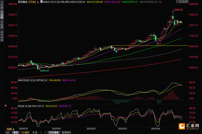Screen dimensions: 202x134
Task: Click second icon in top-right toolbar group
Action: click(x=181, y=1)
